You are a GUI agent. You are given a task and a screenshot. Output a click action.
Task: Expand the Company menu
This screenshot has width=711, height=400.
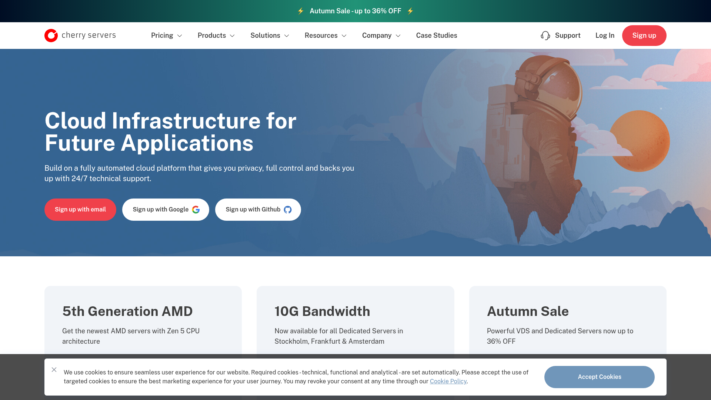point(381,36)
